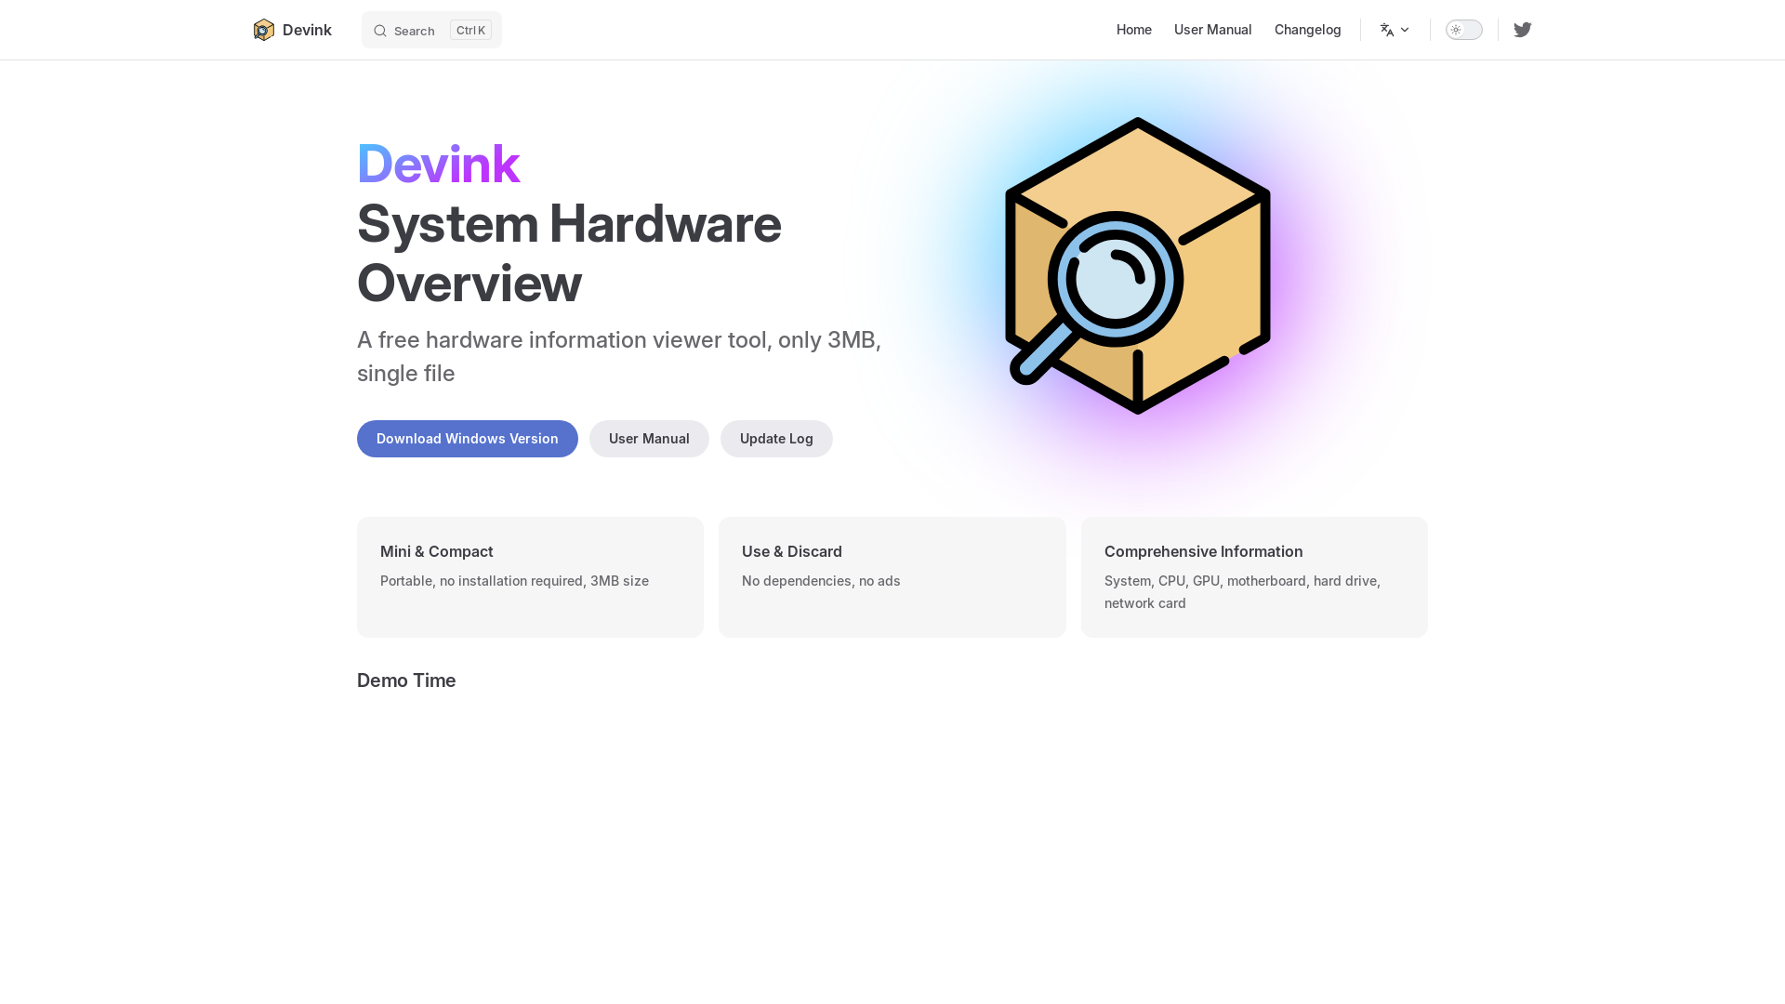Click 'Portable, no installation required' text
1785x1004 pixels.
pos(514,581)
